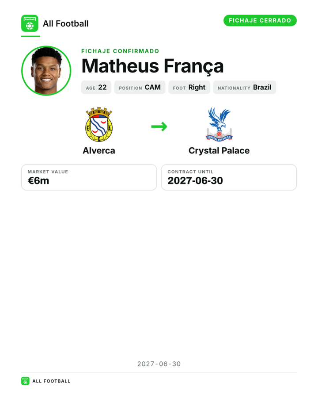Select the NATIONALITY Brazil chip
This screenshot has height=398, width=318.
point(244,87)
